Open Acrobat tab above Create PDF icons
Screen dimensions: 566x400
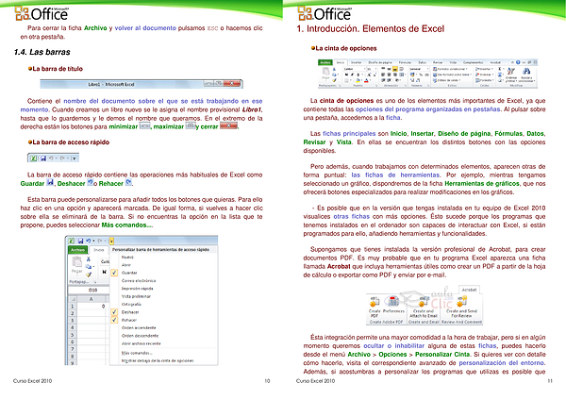coord(469,290)
